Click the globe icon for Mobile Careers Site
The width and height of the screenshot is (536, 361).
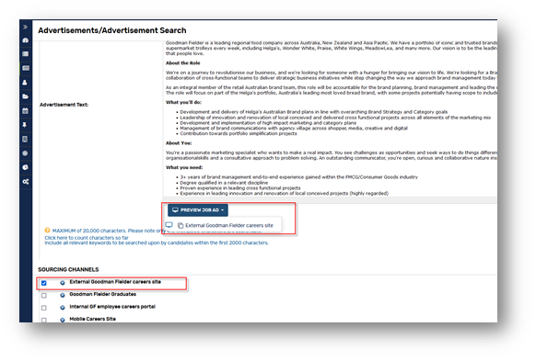pos(63,320)
